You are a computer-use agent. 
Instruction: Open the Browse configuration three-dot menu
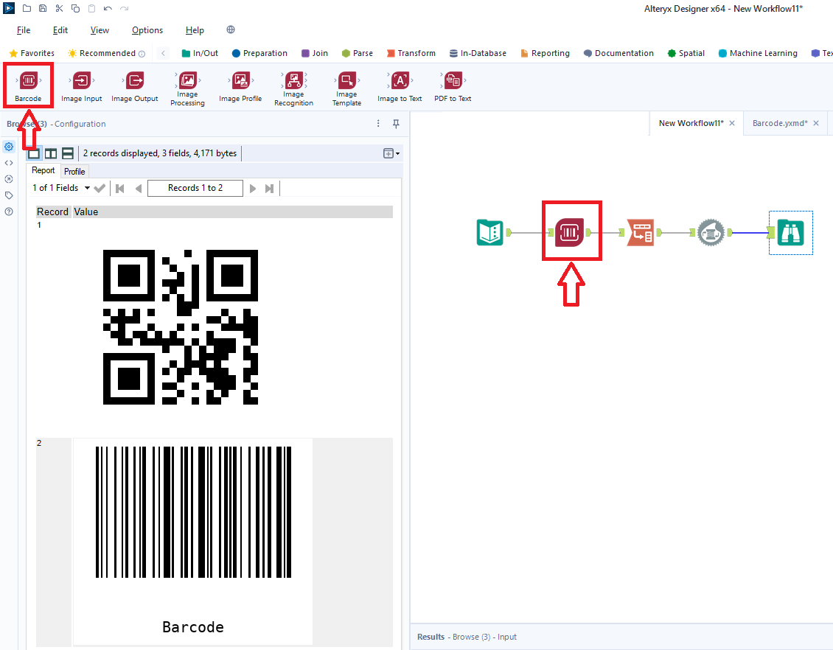[x=378, y=123]
